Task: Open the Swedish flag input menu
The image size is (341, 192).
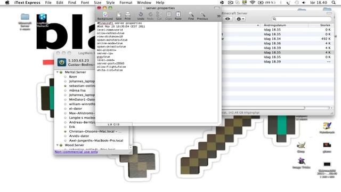Action: [245, 3]
